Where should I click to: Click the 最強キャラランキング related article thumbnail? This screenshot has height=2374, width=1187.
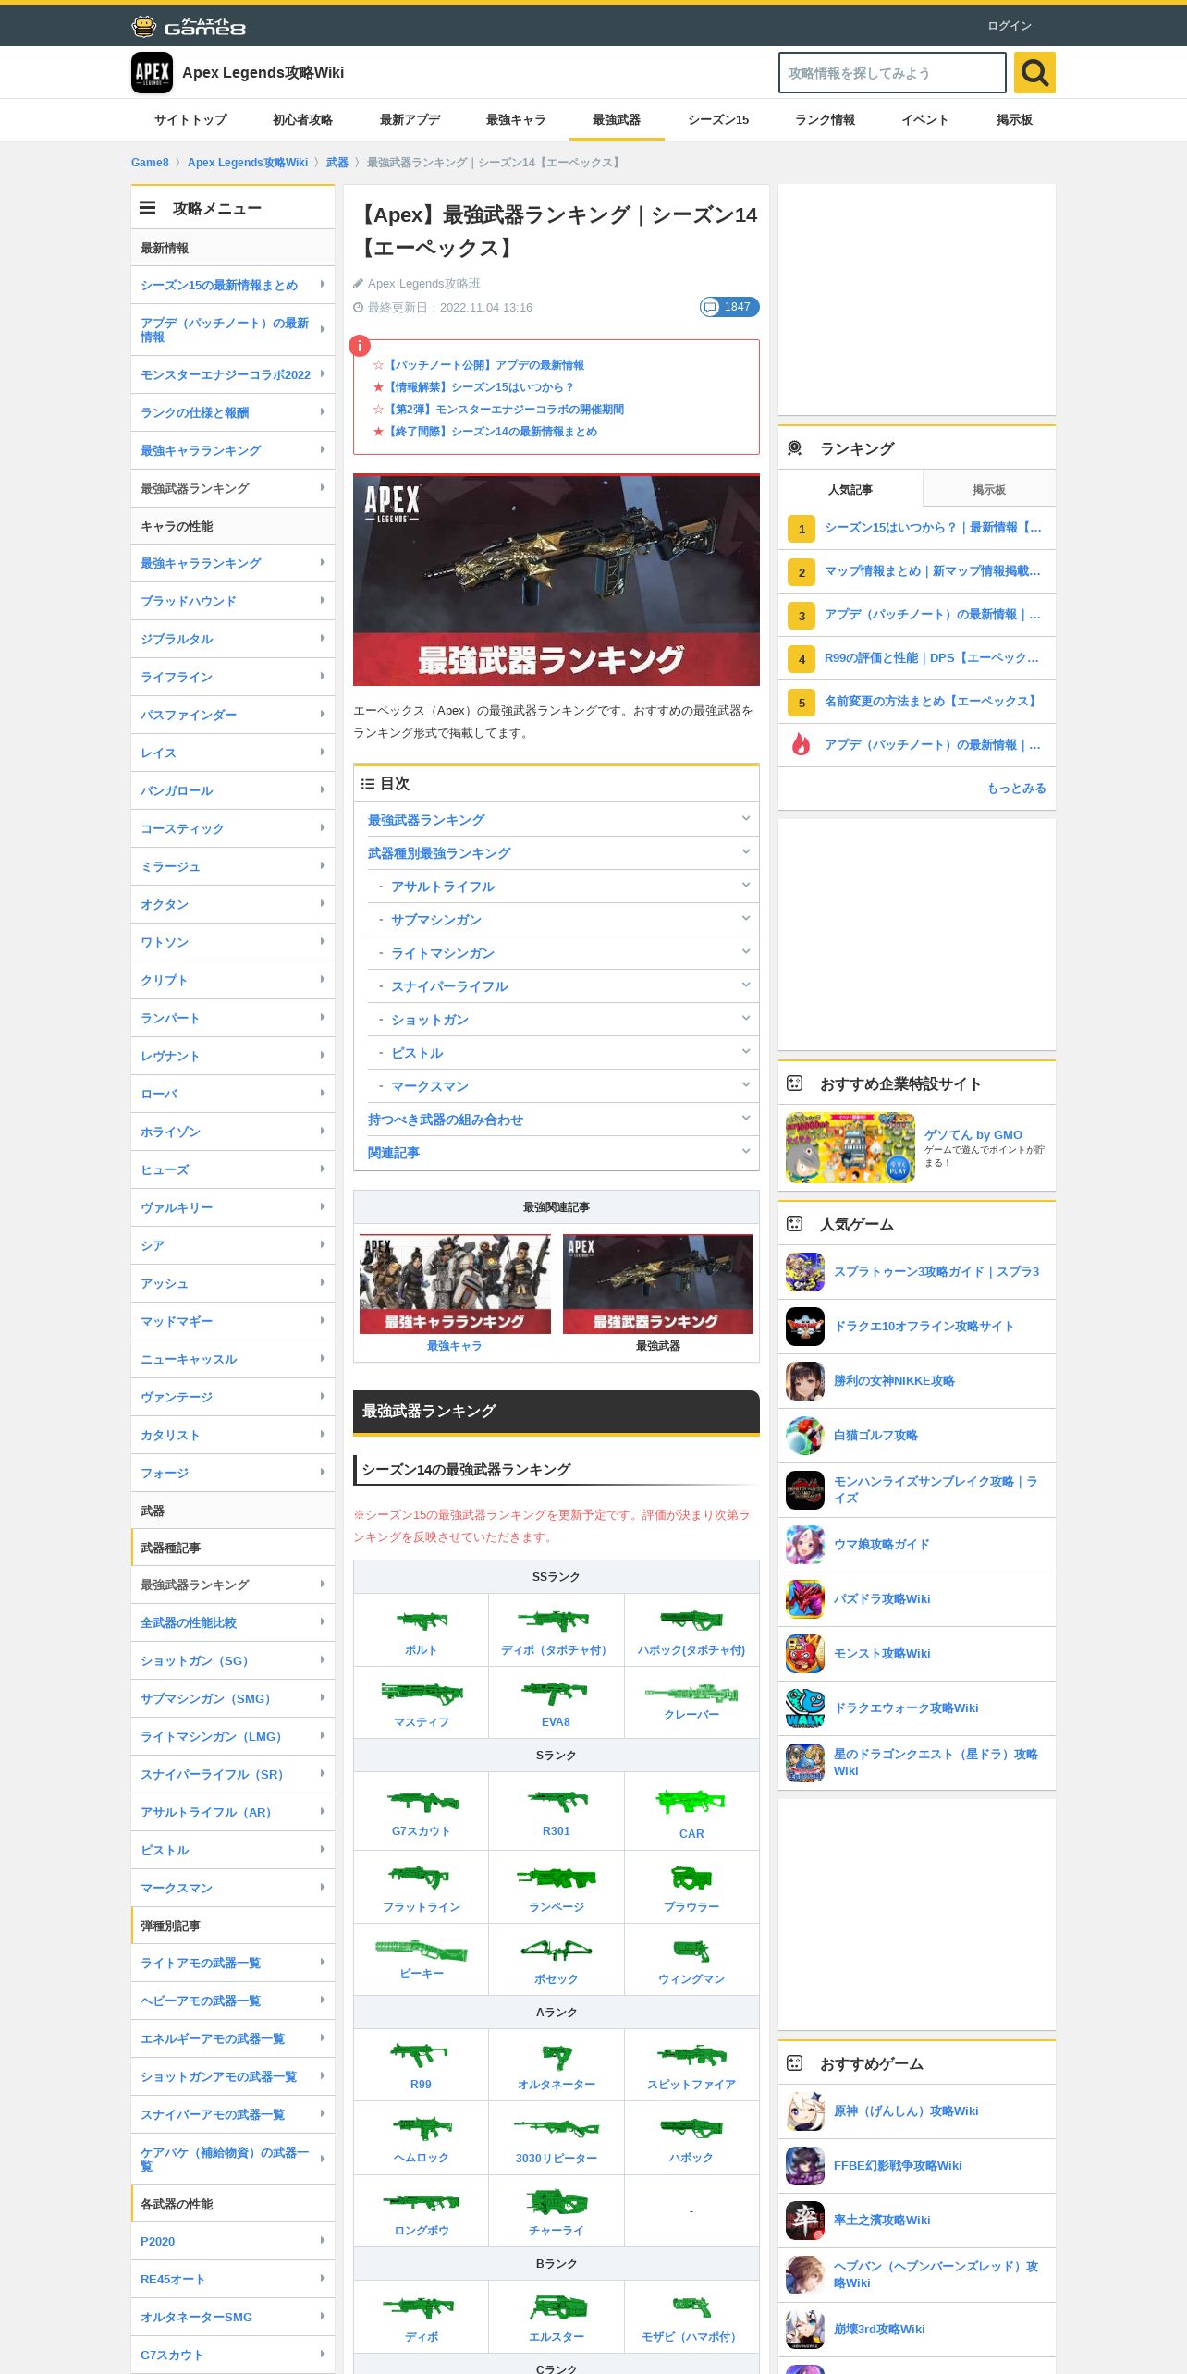click(x=455, y=1284)
